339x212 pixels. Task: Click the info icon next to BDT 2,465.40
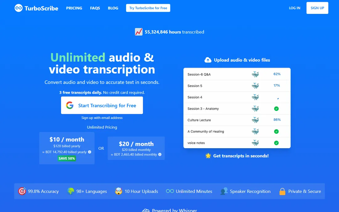pyautogui.click(x=160, y=154)
